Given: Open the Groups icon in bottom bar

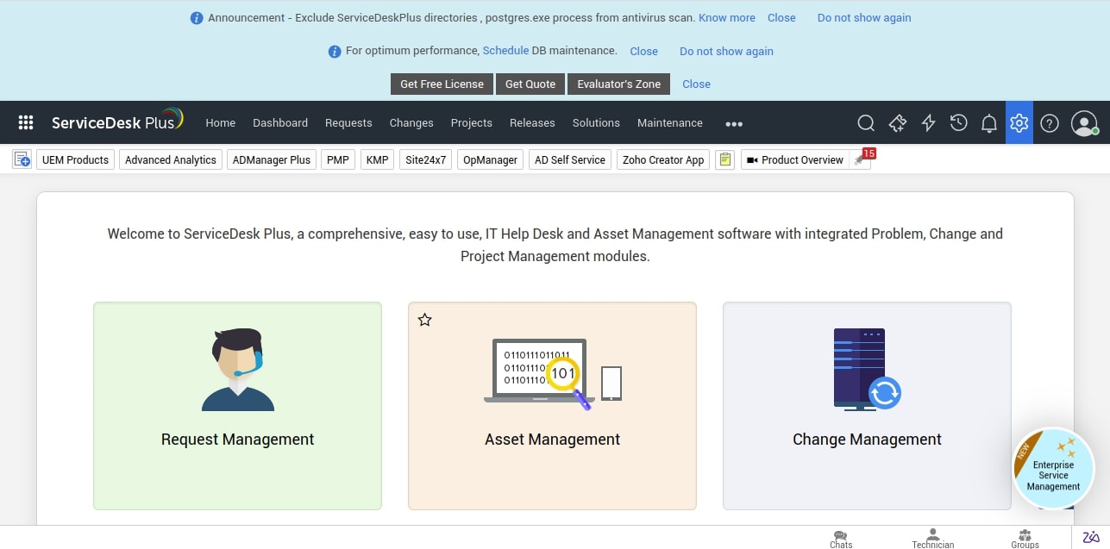Looking at the screenshot, I should point(1025,539).
